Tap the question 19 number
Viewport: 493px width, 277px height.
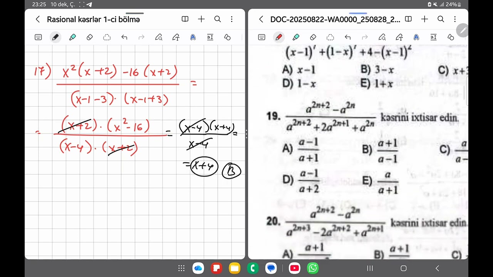273,116
